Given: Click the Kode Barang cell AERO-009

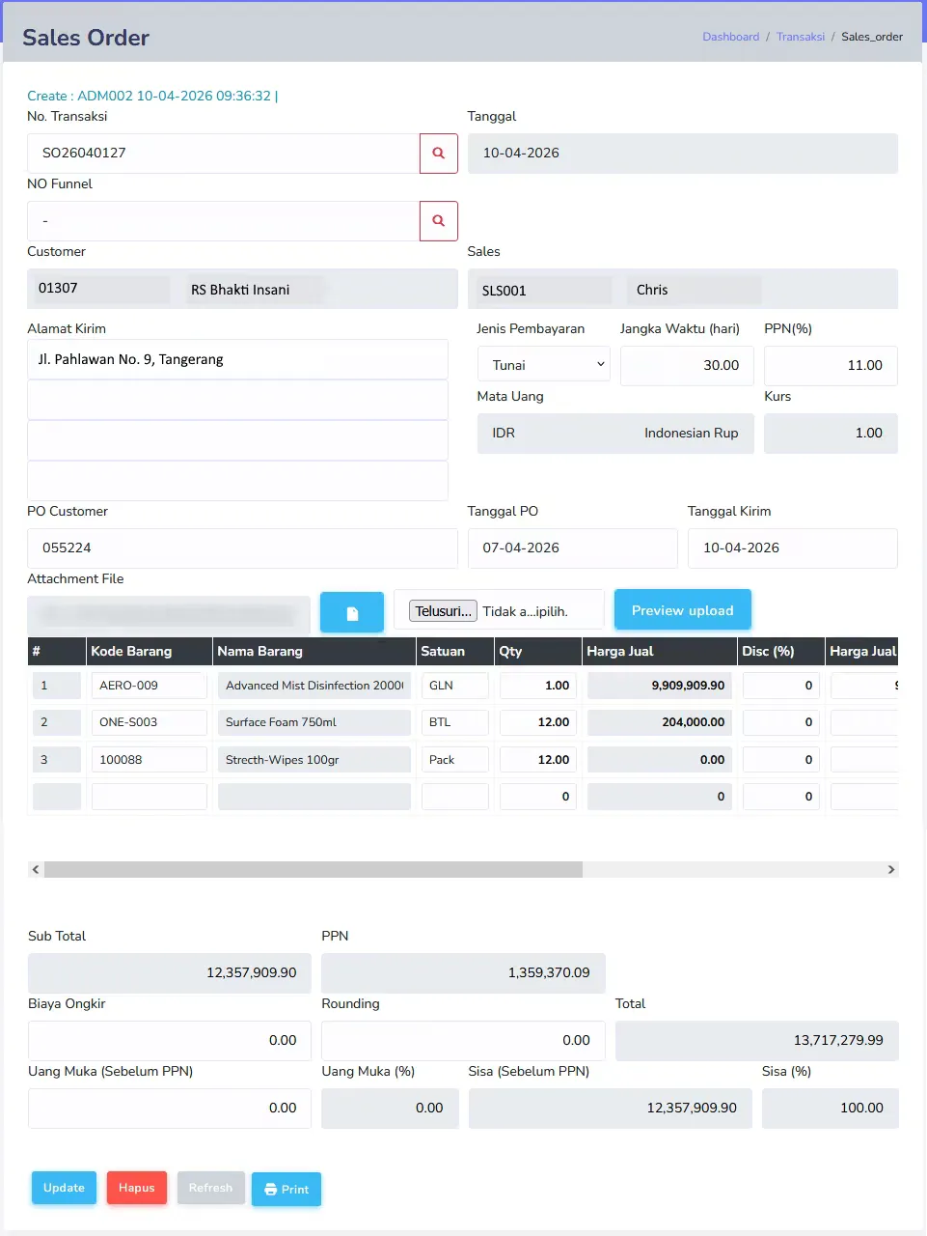Looking at the screenshot, I should click(149, 686).
